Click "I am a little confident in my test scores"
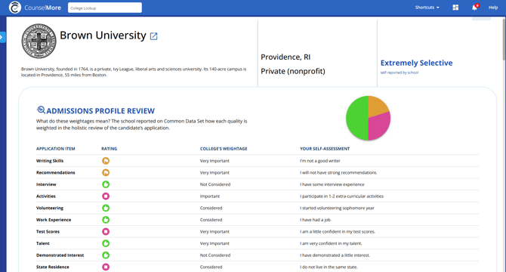This screenshot has height=272, width=506. pyautogui.click(x=338, y=232)
